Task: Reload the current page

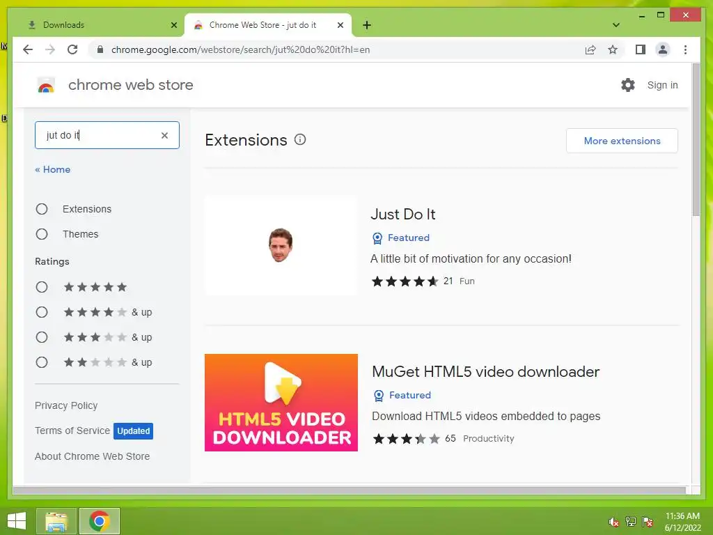Action: [x=72, y=49]
